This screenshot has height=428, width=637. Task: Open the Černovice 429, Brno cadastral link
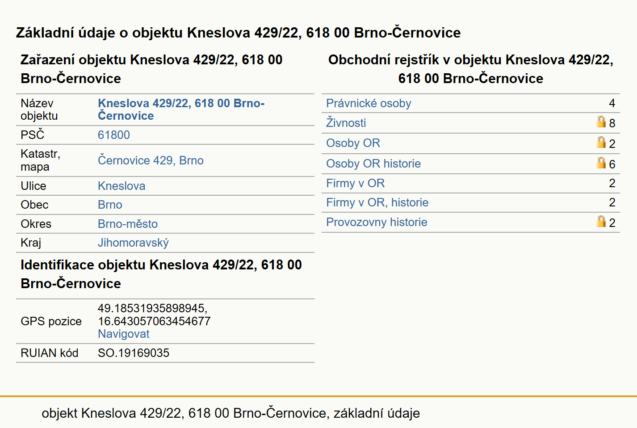(x=151, y=160)
